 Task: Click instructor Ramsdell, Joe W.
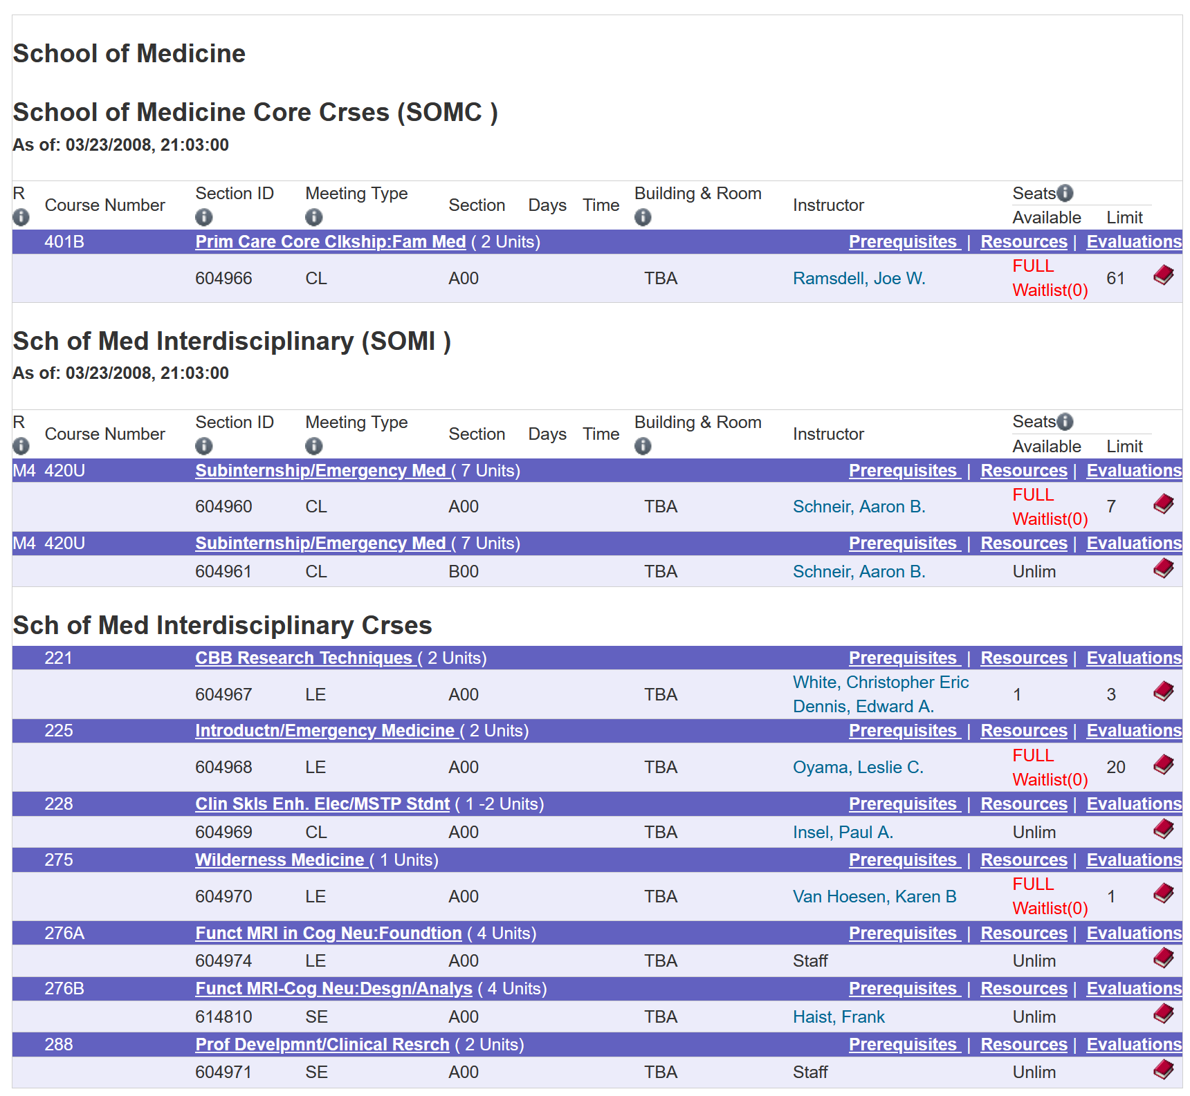[859, 278]
